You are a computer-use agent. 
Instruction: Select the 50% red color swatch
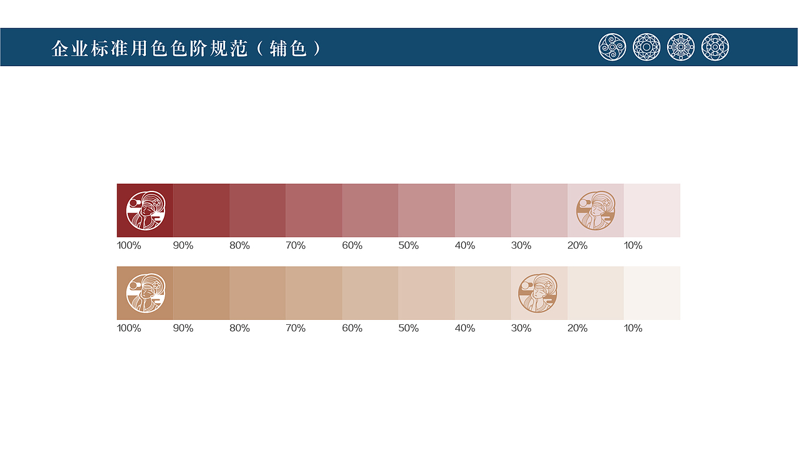(426, 210)
